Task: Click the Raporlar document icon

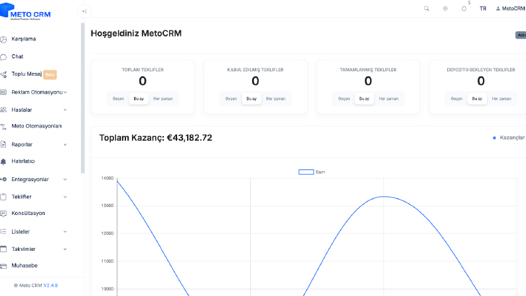Action: (x=3, y=144)
